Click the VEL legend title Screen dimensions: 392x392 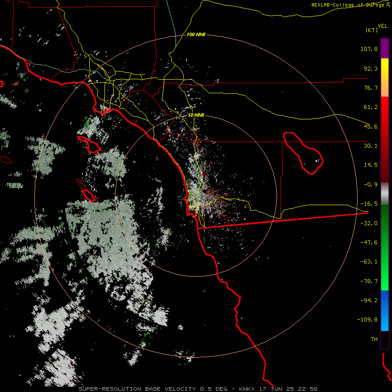click(x=382, y=26)
